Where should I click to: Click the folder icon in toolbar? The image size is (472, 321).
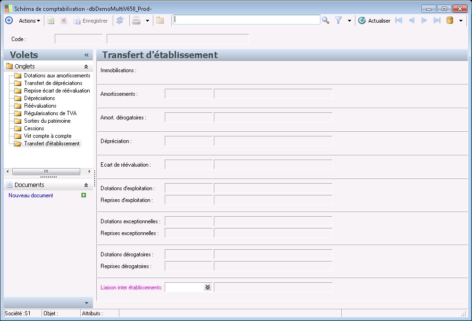pos(160,20)
